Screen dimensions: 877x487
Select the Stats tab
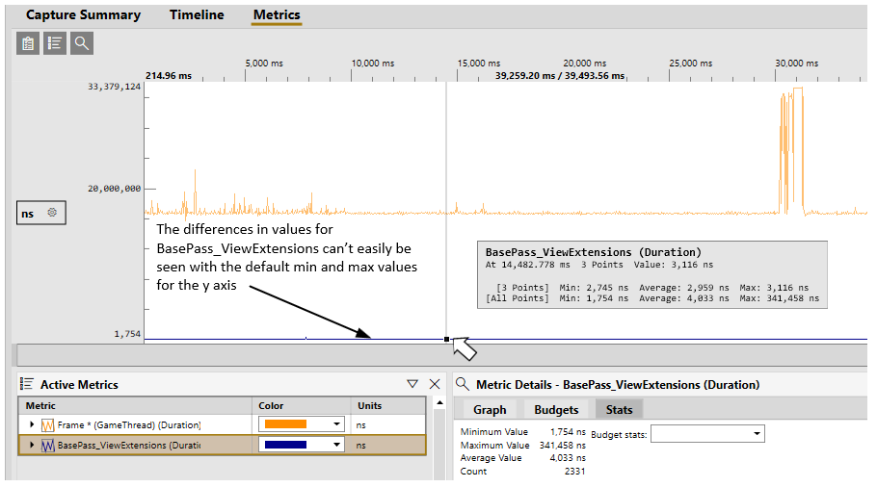point(619,410)
